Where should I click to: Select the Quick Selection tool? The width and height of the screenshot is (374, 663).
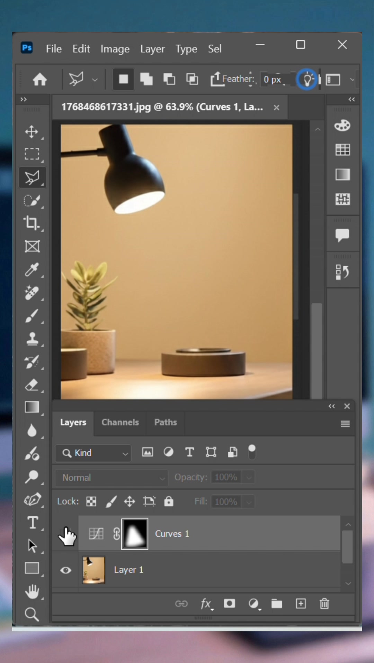click(32, 200)
